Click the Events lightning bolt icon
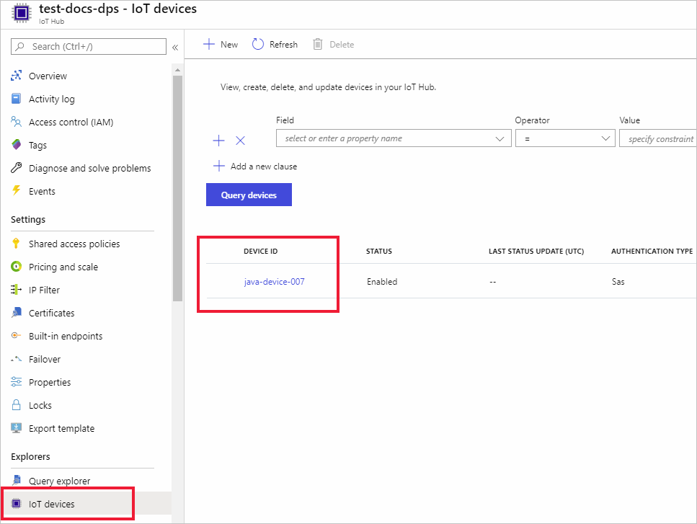697x524 pixels. tap(17, 191)
